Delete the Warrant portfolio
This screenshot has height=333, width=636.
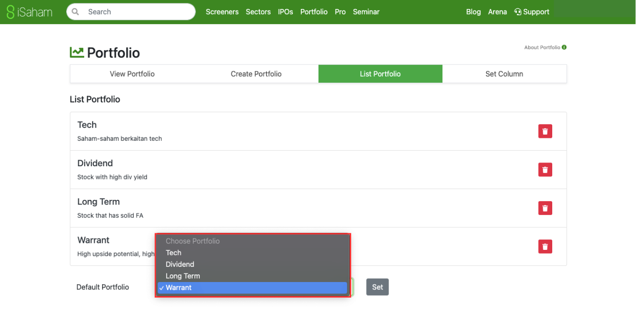pos(545,247)
